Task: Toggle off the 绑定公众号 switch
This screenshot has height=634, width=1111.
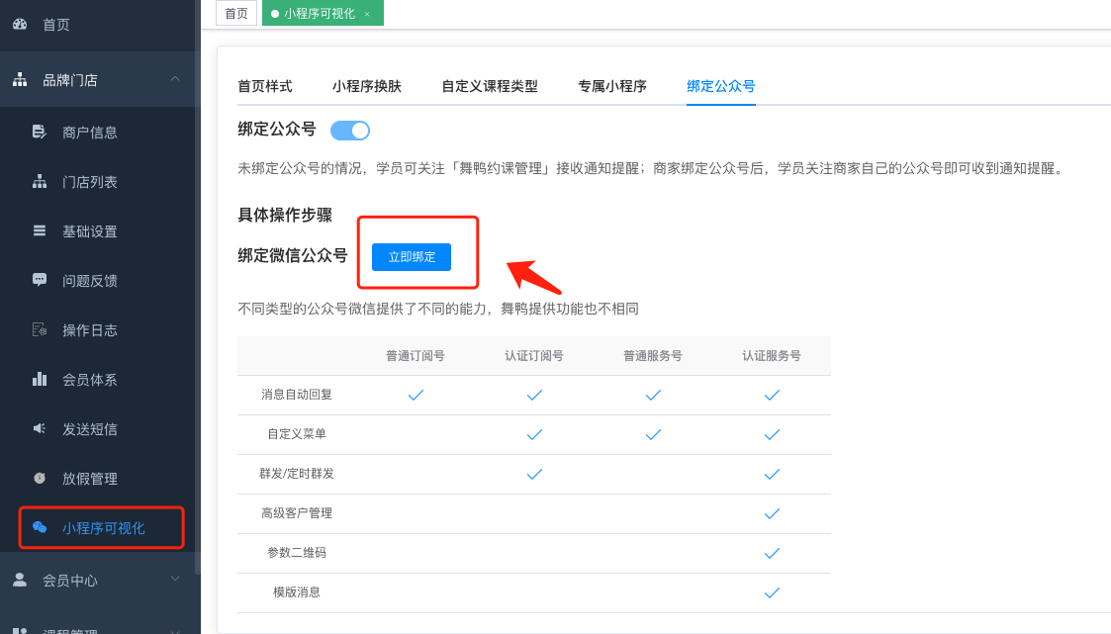Action: (350, 131)
